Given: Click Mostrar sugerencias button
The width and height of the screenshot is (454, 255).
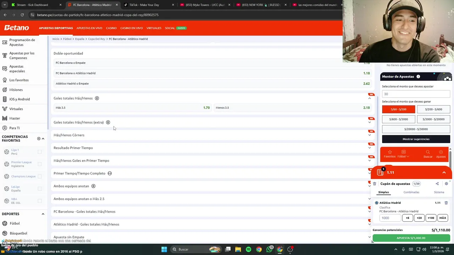Looking at the screenshot, I should point(416,139).
